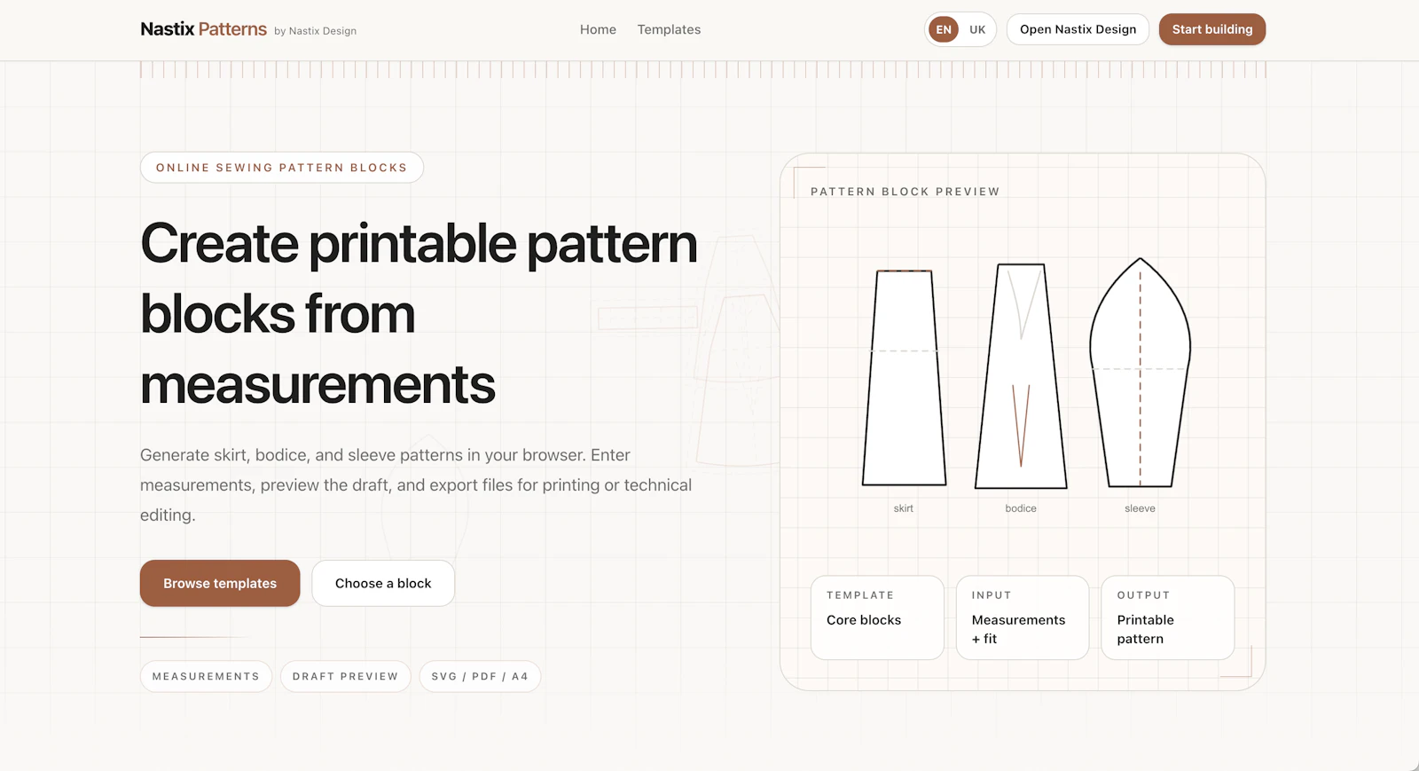Click the Template Core blocks card

pyautogui.click(x=877, y=618)
